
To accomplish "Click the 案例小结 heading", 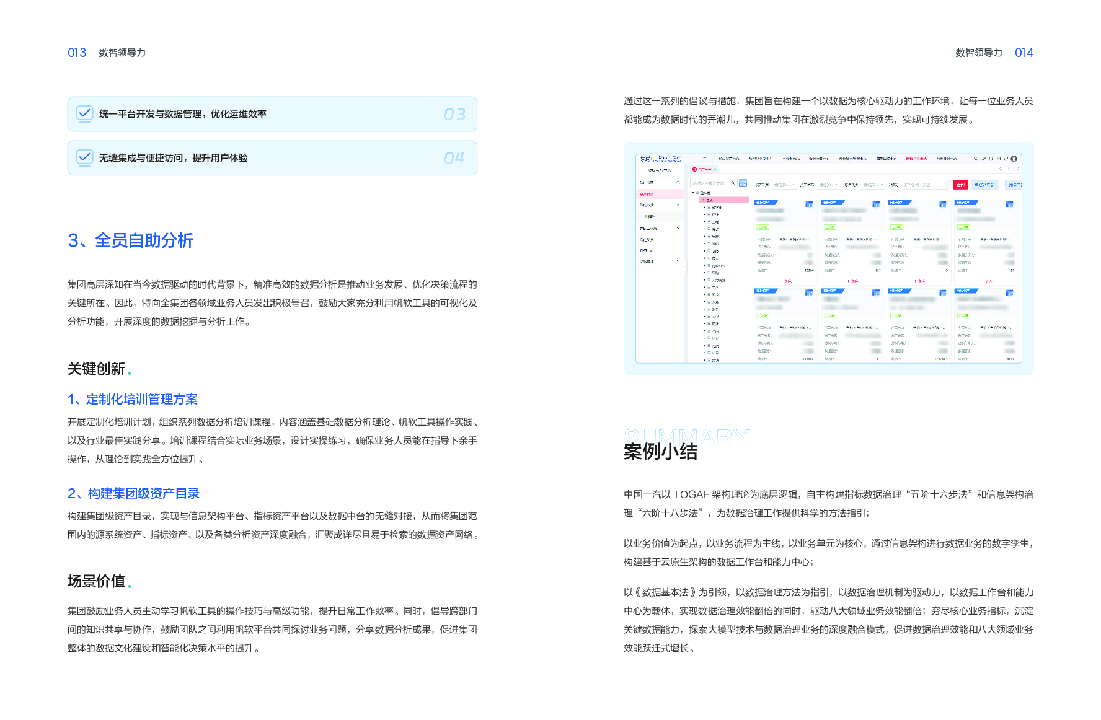I will tap(661, 452).
